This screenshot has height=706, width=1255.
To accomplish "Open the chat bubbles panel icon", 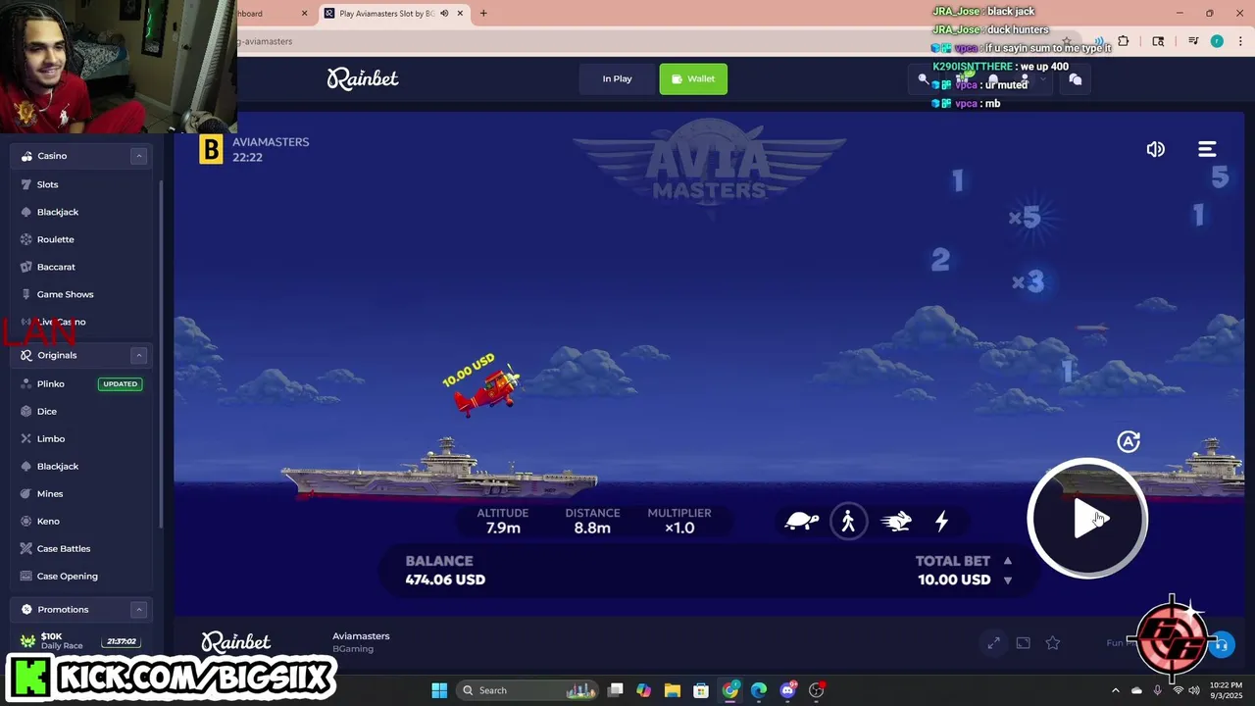I will (1076, 79).
